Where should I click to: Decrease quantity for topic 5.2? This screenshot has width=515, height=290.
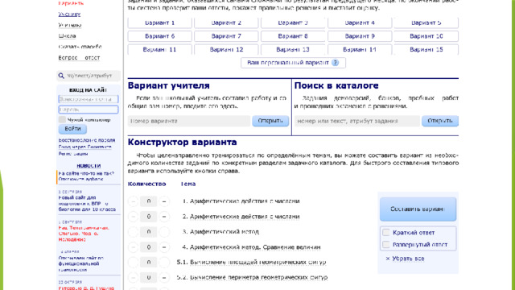pos(133,277)
